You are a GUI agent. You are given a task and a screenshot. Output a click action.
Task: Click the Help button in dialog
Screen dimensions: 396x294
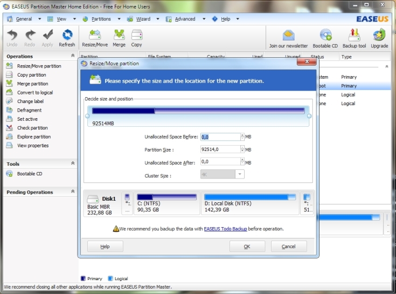click(x=105, y=247)
